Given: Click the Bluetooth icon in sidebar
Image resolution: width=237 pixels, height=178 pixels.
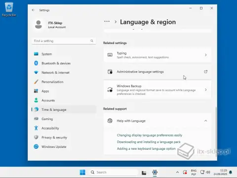Looking at the screenshot, I should coord(36,63).
